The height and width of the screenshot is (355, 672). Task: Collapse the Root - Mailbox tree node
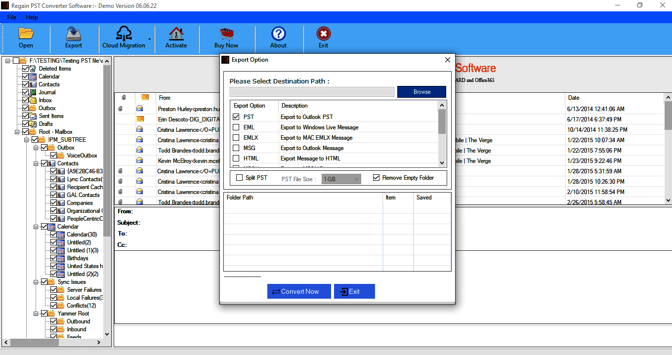click(x=17, y=132)
